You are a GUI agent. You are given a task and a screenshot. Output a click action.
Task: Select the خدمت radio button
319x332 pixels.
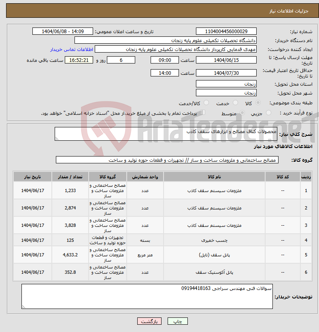coord(235,103)
